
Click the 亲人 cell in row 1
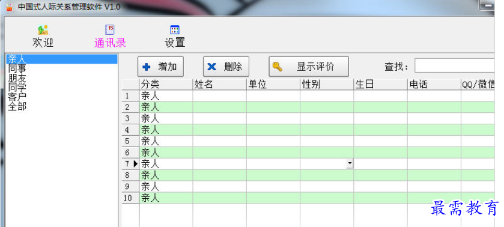(166, 96)
